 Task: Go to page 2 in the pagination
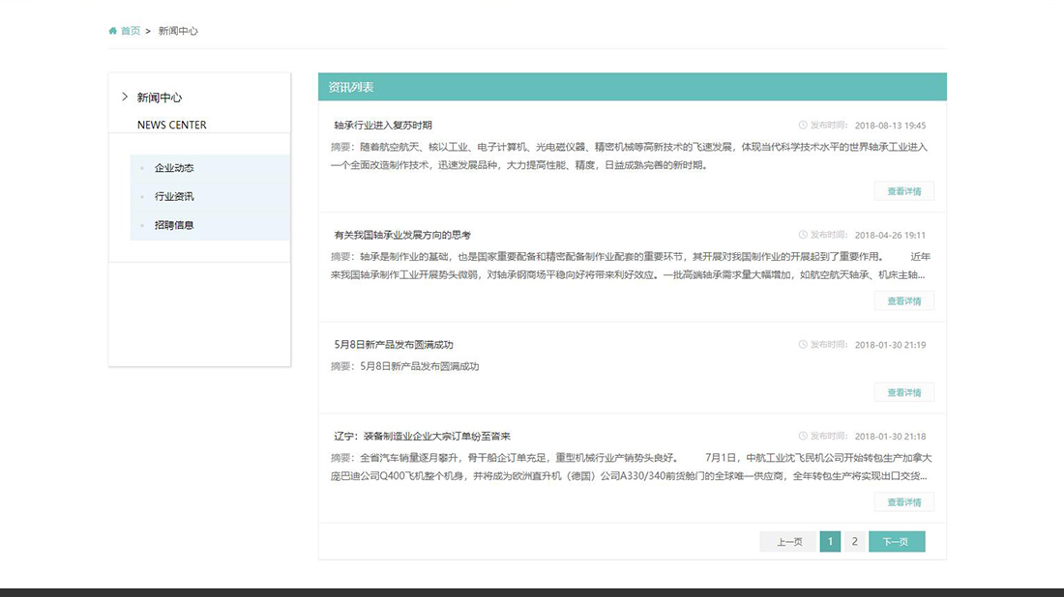click(x=854, y=541)
